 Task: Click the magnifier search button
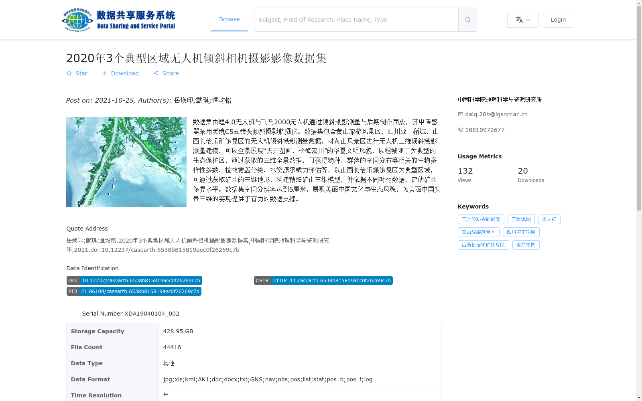coord(467,20)
